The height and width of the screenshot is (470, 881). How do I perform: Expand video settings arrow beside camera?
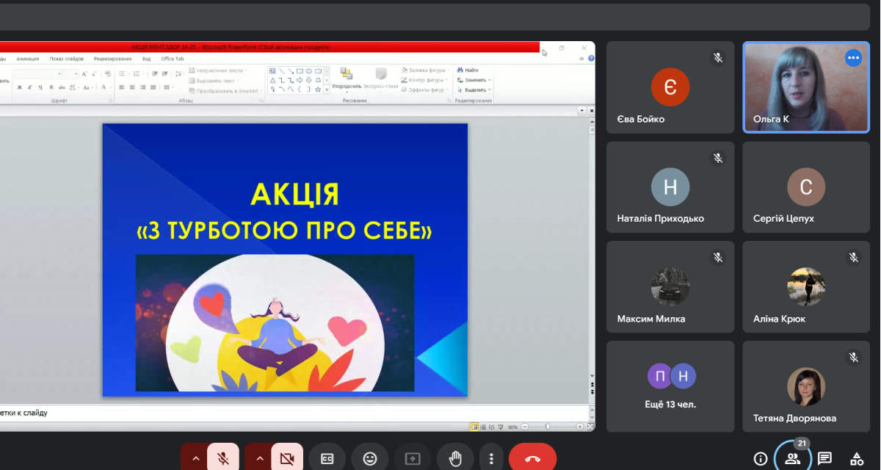tap(259, 459)
